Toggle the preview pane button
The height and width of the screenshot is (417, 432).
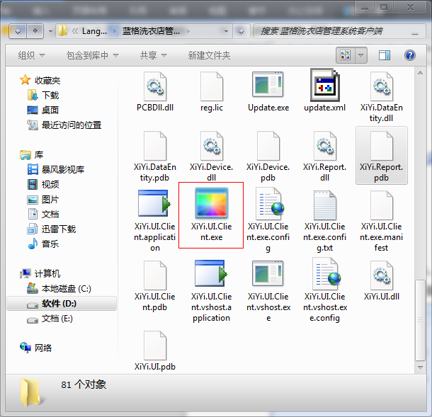(385, 55)
